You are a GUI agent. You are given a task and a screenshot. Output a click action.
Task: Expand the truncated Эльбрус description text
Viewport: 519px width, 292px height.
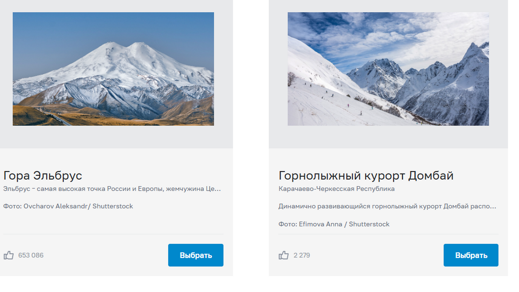tap(112, 189)
